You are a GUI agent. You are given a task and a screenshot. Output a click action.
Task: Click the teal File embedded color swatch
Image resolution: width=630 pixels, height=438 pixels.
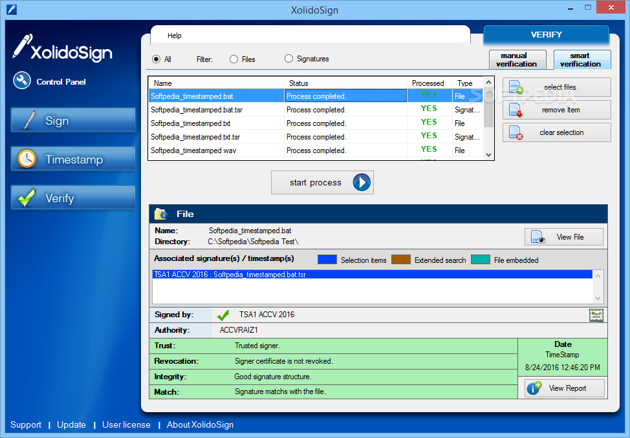tap(481, 259)
